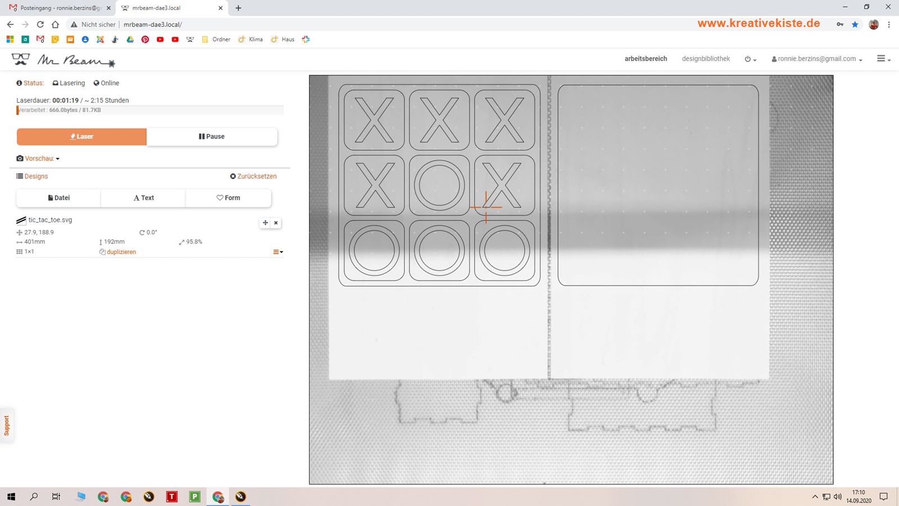
Task: Reload the Mr Beam page
Action: (x=40, y=24)
